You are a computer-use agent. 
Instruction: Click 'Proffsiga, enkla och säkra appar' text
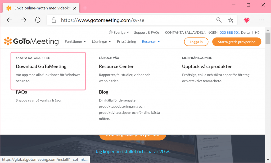(216, 78)
